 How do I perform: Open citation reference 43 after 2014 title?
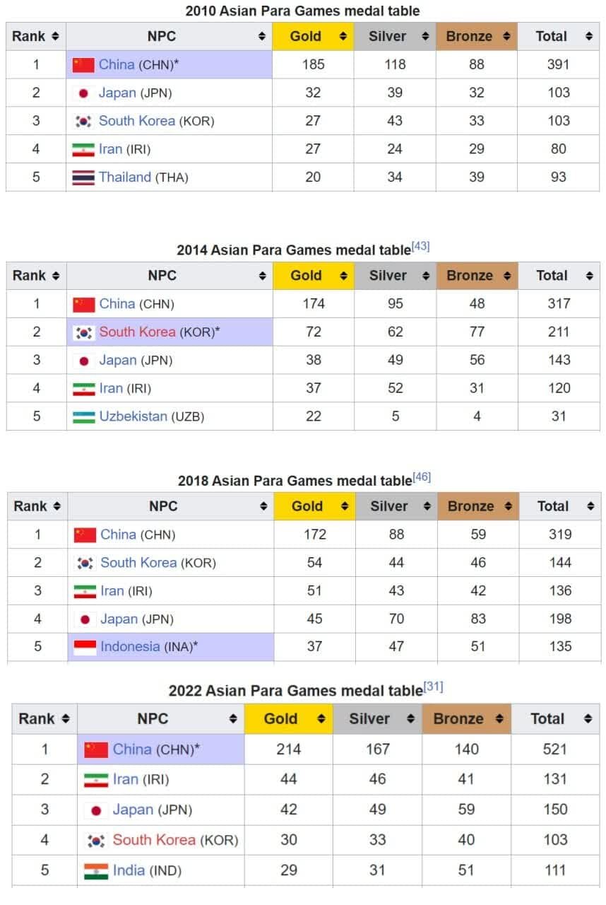point(421,247)
